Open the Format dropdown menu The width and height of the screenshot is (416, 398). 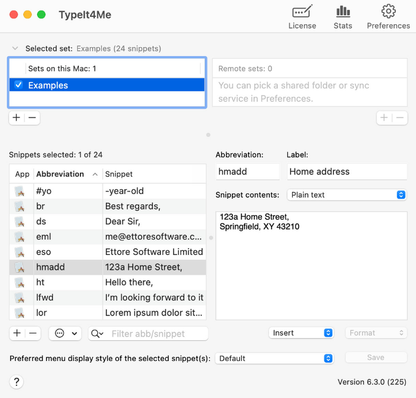pyautogui.click(x=376, y=333)
